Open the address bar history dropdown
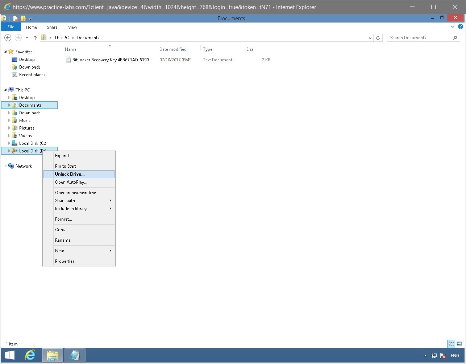 click(x=370, y=37)
